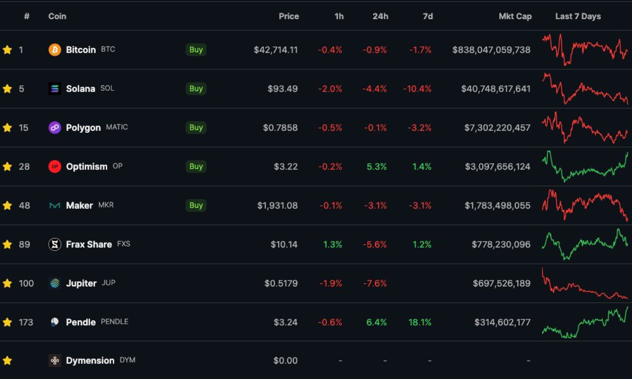Click Bitcoin price $42,714.11

pyautogui.click(x=276, y=50)
